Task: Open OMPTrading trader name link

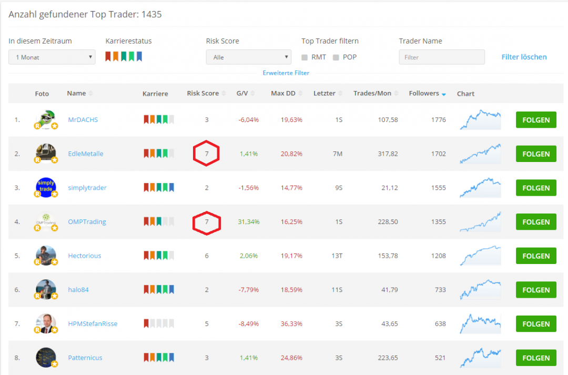Action: pyautogui.click(x=87, y=222)
